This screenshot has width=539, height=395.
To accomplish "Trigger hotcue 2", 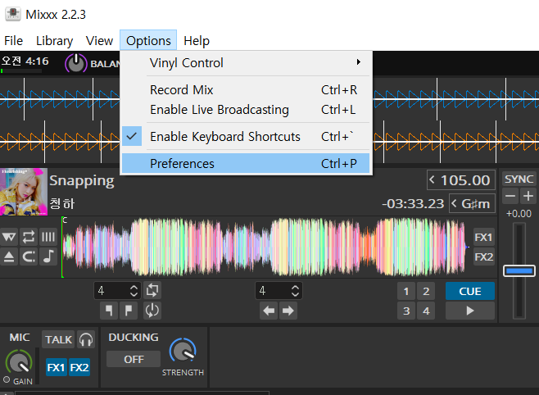I will tap(426, 291).
